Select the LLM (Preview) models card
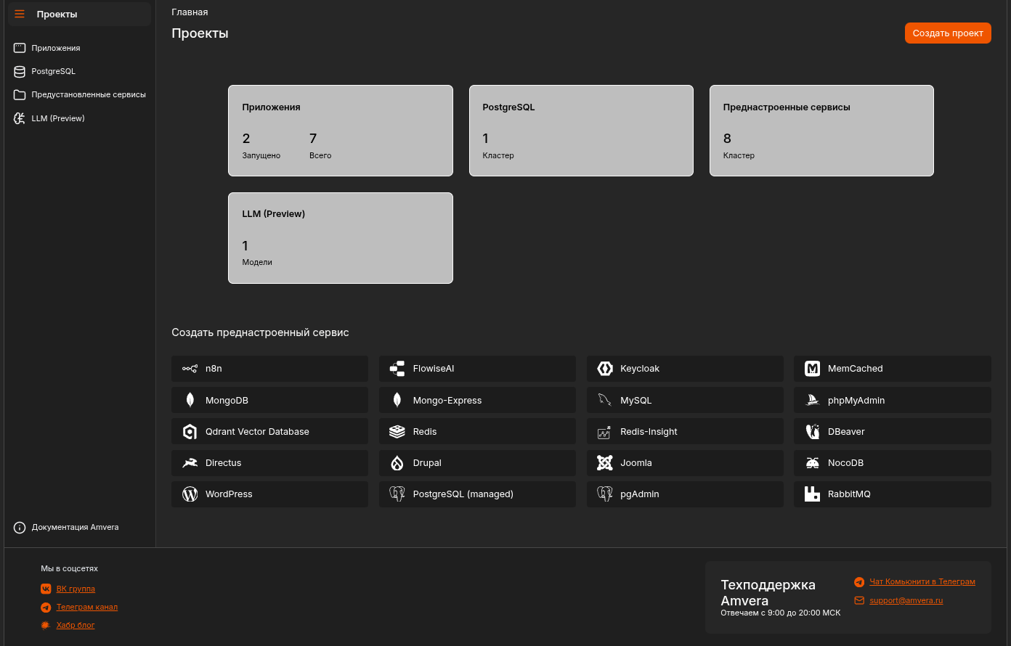1011x646 pixels. (340, 238)
